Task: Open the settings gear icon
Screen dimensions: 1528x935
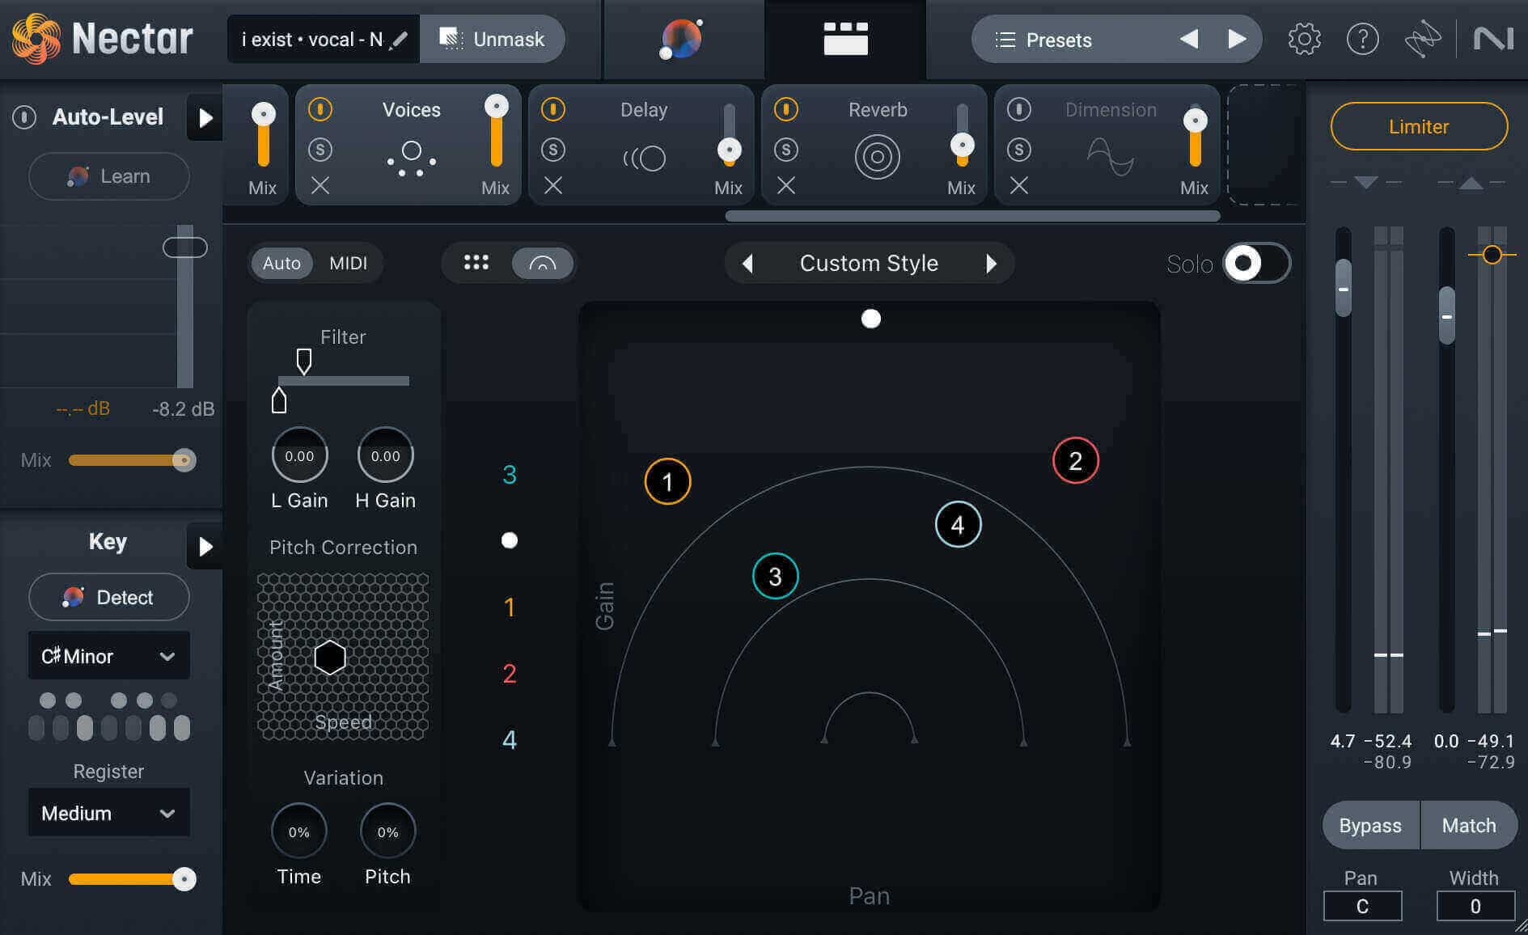Action: tap(1304, 39)
